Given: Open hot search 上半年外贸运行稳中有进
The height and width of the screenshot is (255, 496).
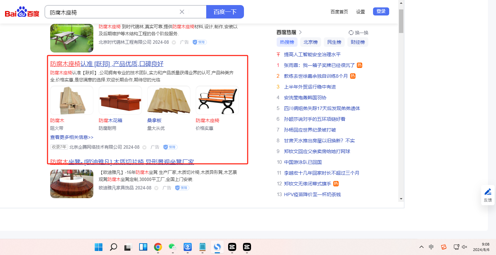Looking at the screenshot, I should (310, 87).
